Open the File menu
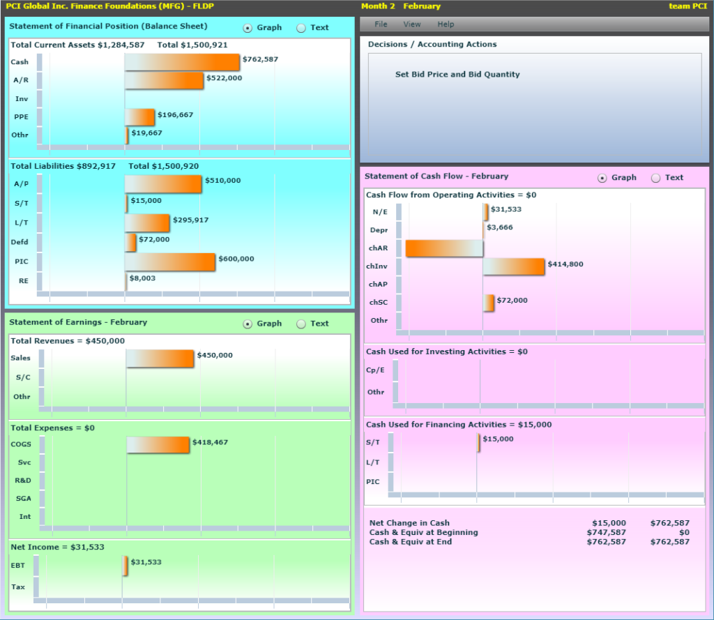 click(x=381, y=24)
